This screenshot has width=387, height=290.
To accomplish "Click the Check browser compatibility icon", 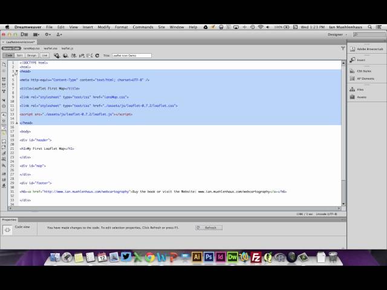I will tap(89, 56).
